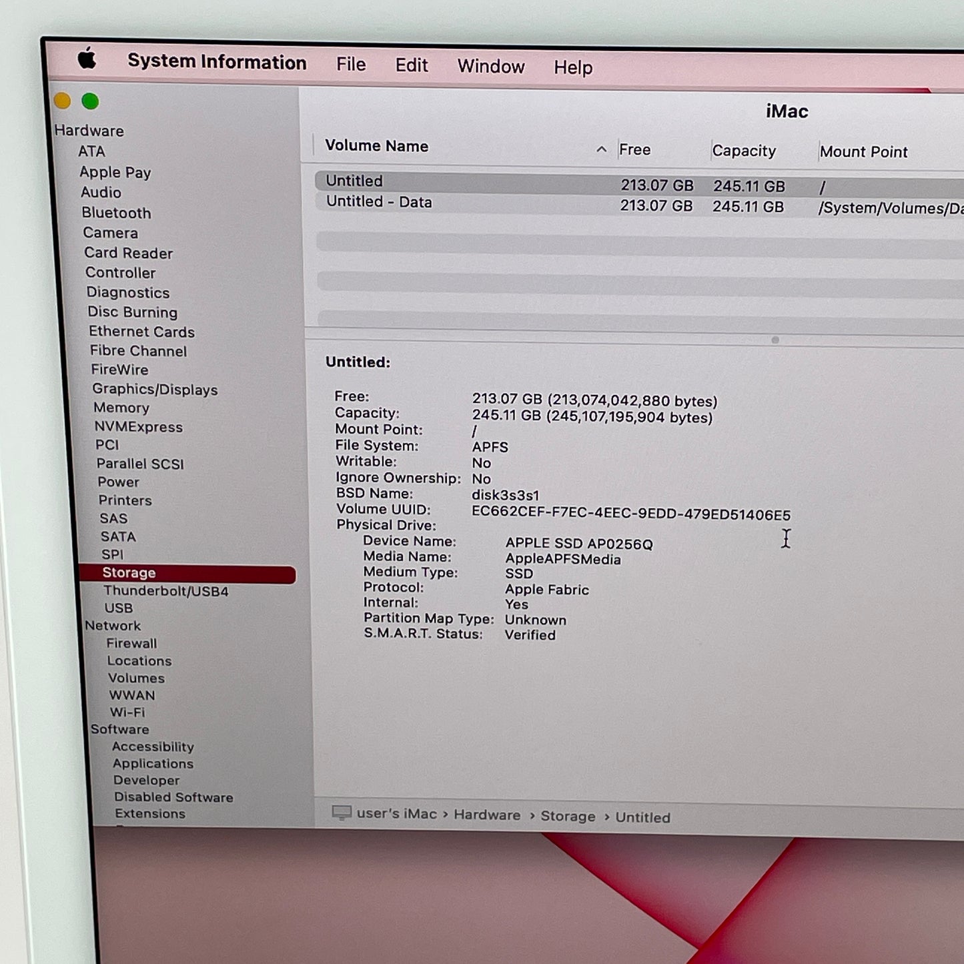Open the Apple menu
Image resolution: width=964 pixels, height=964 pixels.
pos(85,60)
